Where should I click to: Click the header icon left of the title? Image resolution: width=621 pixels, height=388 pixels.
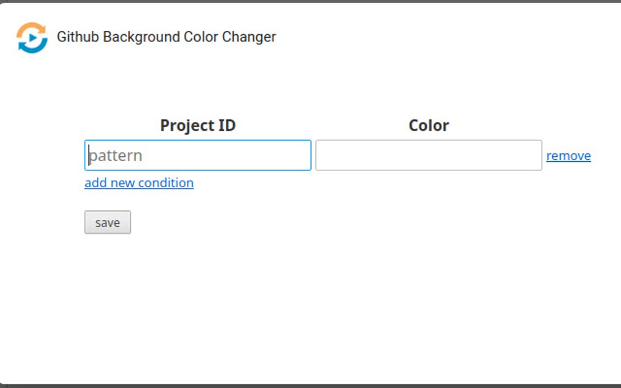pyautogui.click(x=32, y=38)
